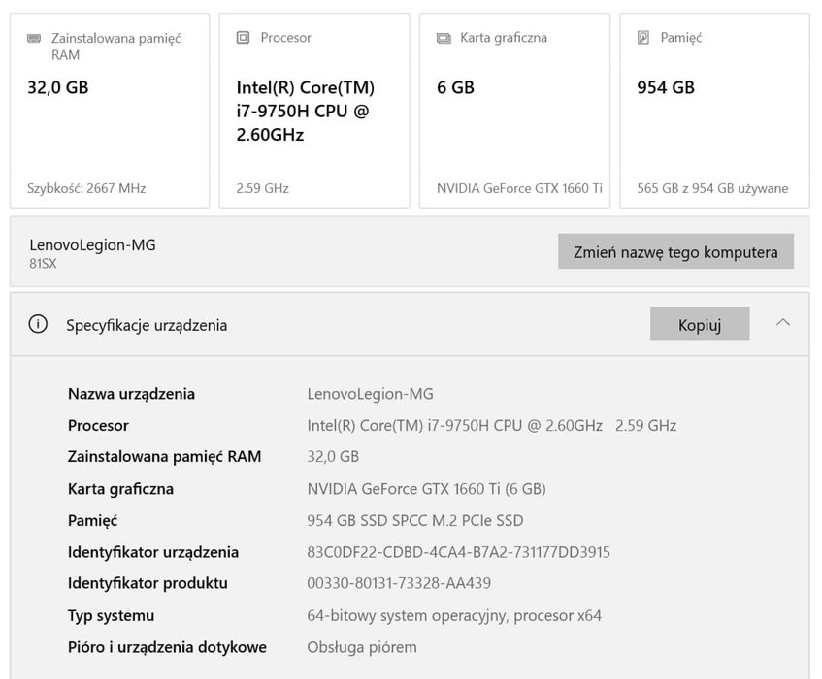Select Zainstalowana pamięć RAM label in specifications list
Viewport: 822px width, 679px height.
tap(165, 456)
